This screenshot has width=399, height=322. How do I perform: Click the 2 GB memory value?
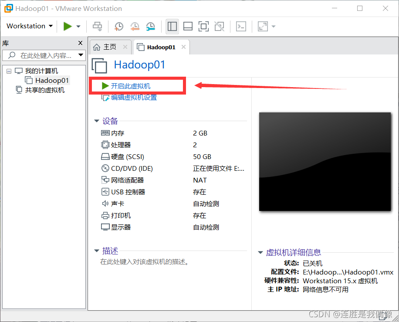pyautogui.click(x=200, y=133)
